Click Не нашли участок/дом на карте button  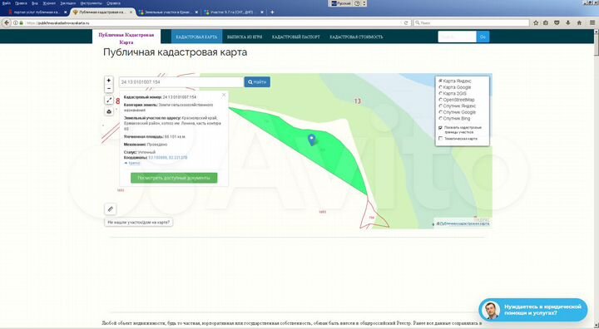pyautogui.click(x=139, y=222)
